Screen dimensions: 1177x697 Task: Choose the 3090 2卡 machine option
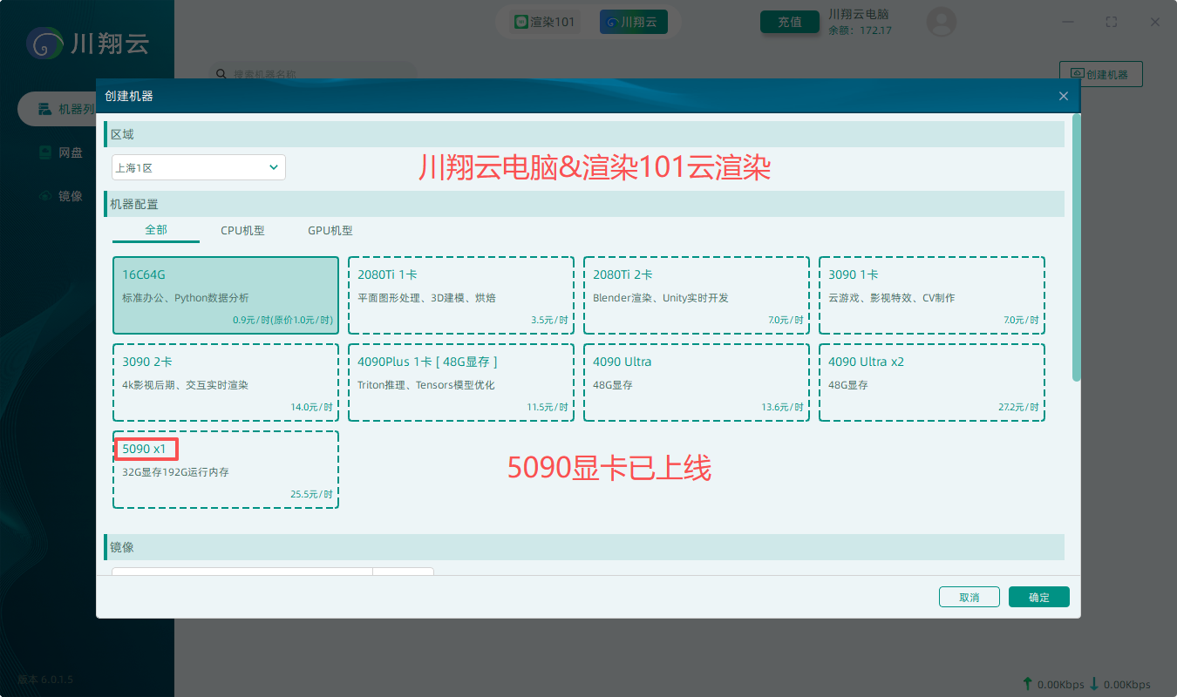tap(226, 382)
